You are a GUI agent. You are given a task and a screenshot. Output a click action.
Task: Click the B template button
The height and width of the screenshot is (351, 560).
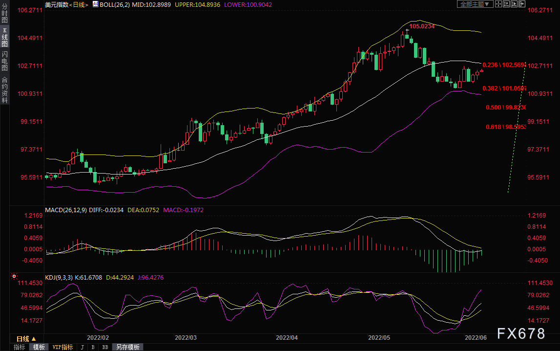pos(93,347)
